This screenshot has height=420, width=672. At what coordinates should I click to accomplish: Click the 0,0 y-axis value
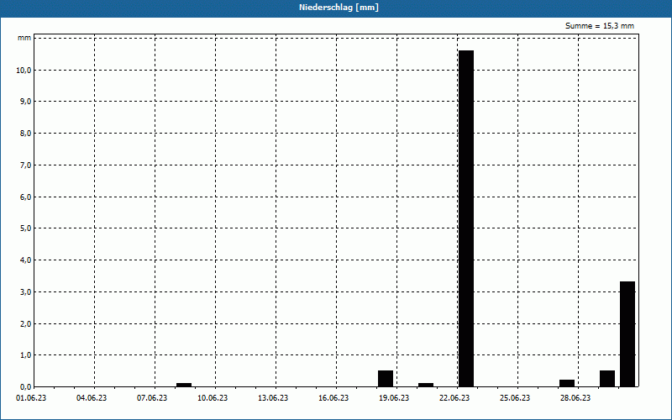[x=25, y=386]
